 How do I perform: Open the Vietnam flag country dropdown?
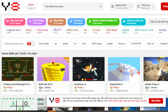click(x=30, y=44)
